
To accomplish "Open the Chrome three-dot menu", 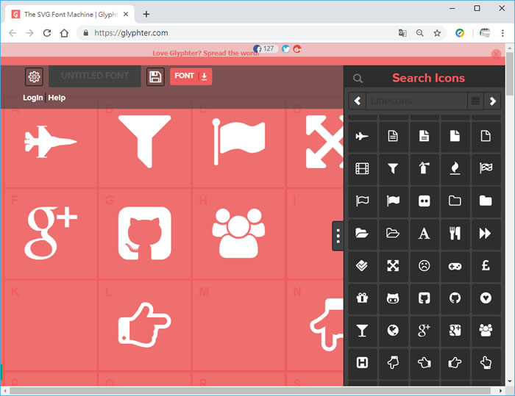I will point(502,33).
